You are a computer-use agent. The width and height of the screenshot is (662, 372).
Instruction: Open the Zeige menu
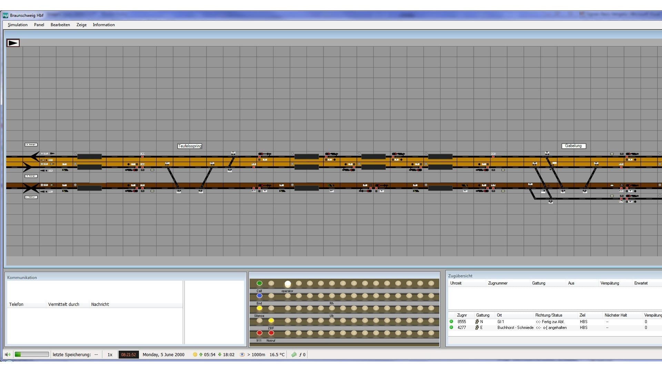pos(81,25)
